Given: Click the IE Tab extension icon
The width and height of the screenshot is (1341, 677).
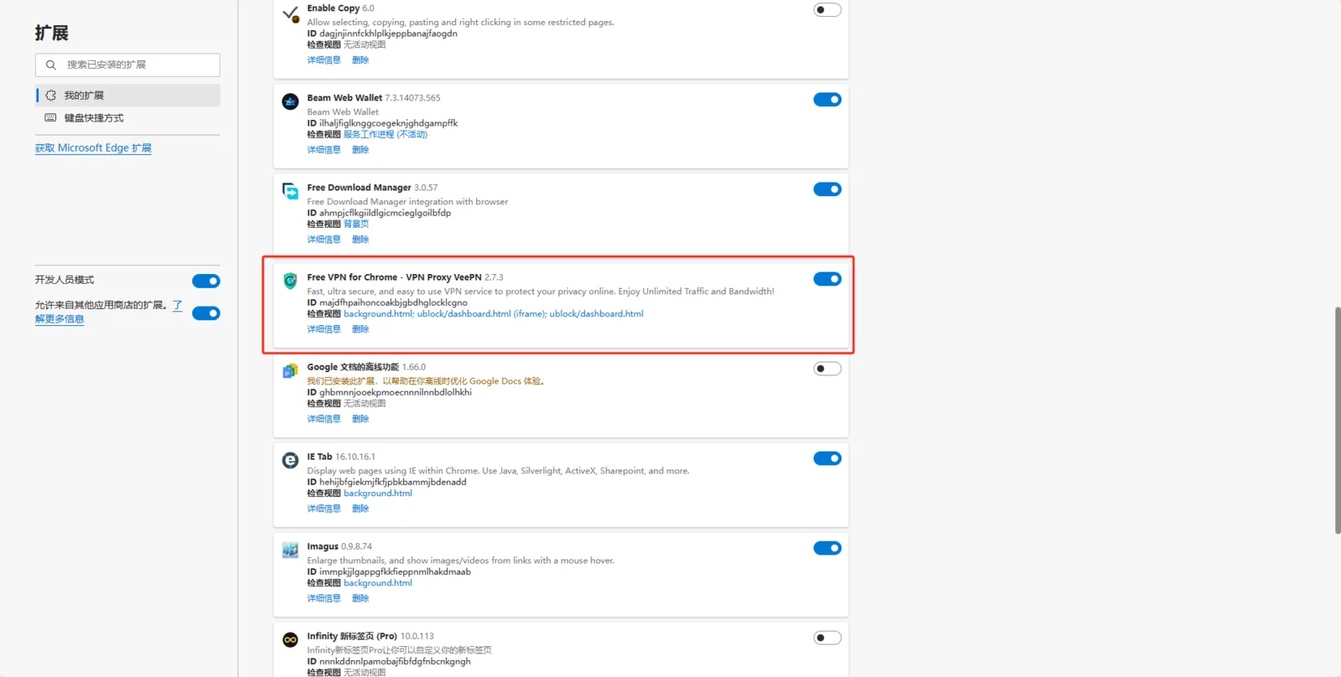Looking at the screenshot, I should (x=291, y=460).
